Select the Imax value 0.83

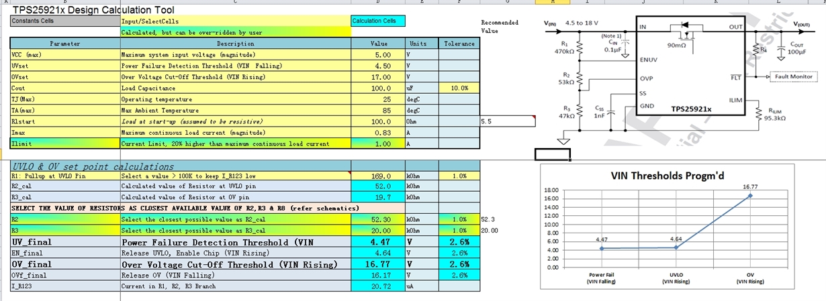pos(378,133)
